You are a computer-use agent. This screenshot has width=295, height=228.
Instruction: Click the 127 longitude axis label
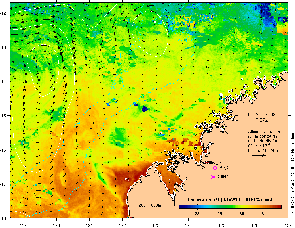(288, 225)
